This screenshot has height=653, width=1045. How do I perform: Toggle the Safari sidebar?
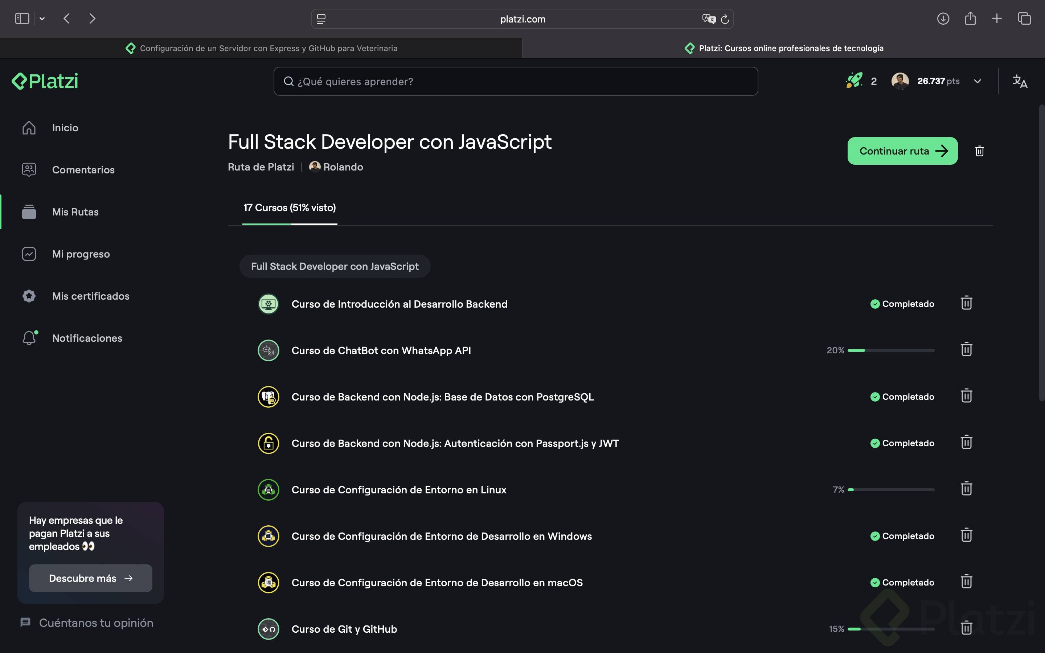pyautogui.click(x=22, y=19)
